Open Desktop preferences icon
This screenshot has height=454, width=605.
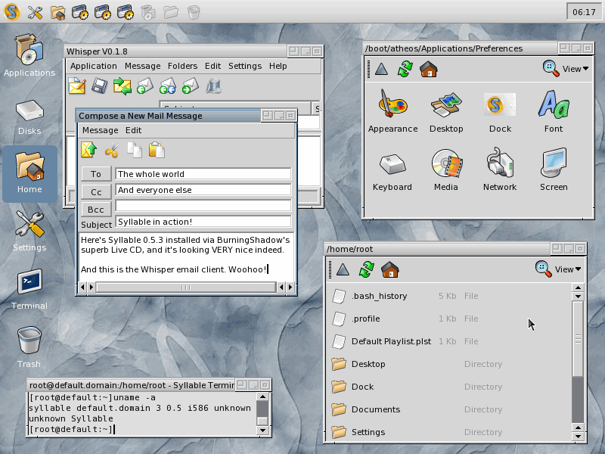(446, 111)
